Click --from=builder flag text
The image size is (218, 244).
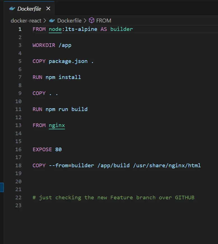(72, 165)
